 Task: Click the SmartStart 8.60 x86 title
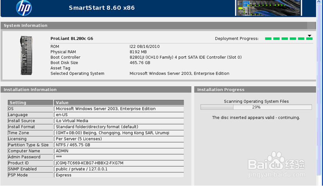pyautogui.click(x=102, y=8)
